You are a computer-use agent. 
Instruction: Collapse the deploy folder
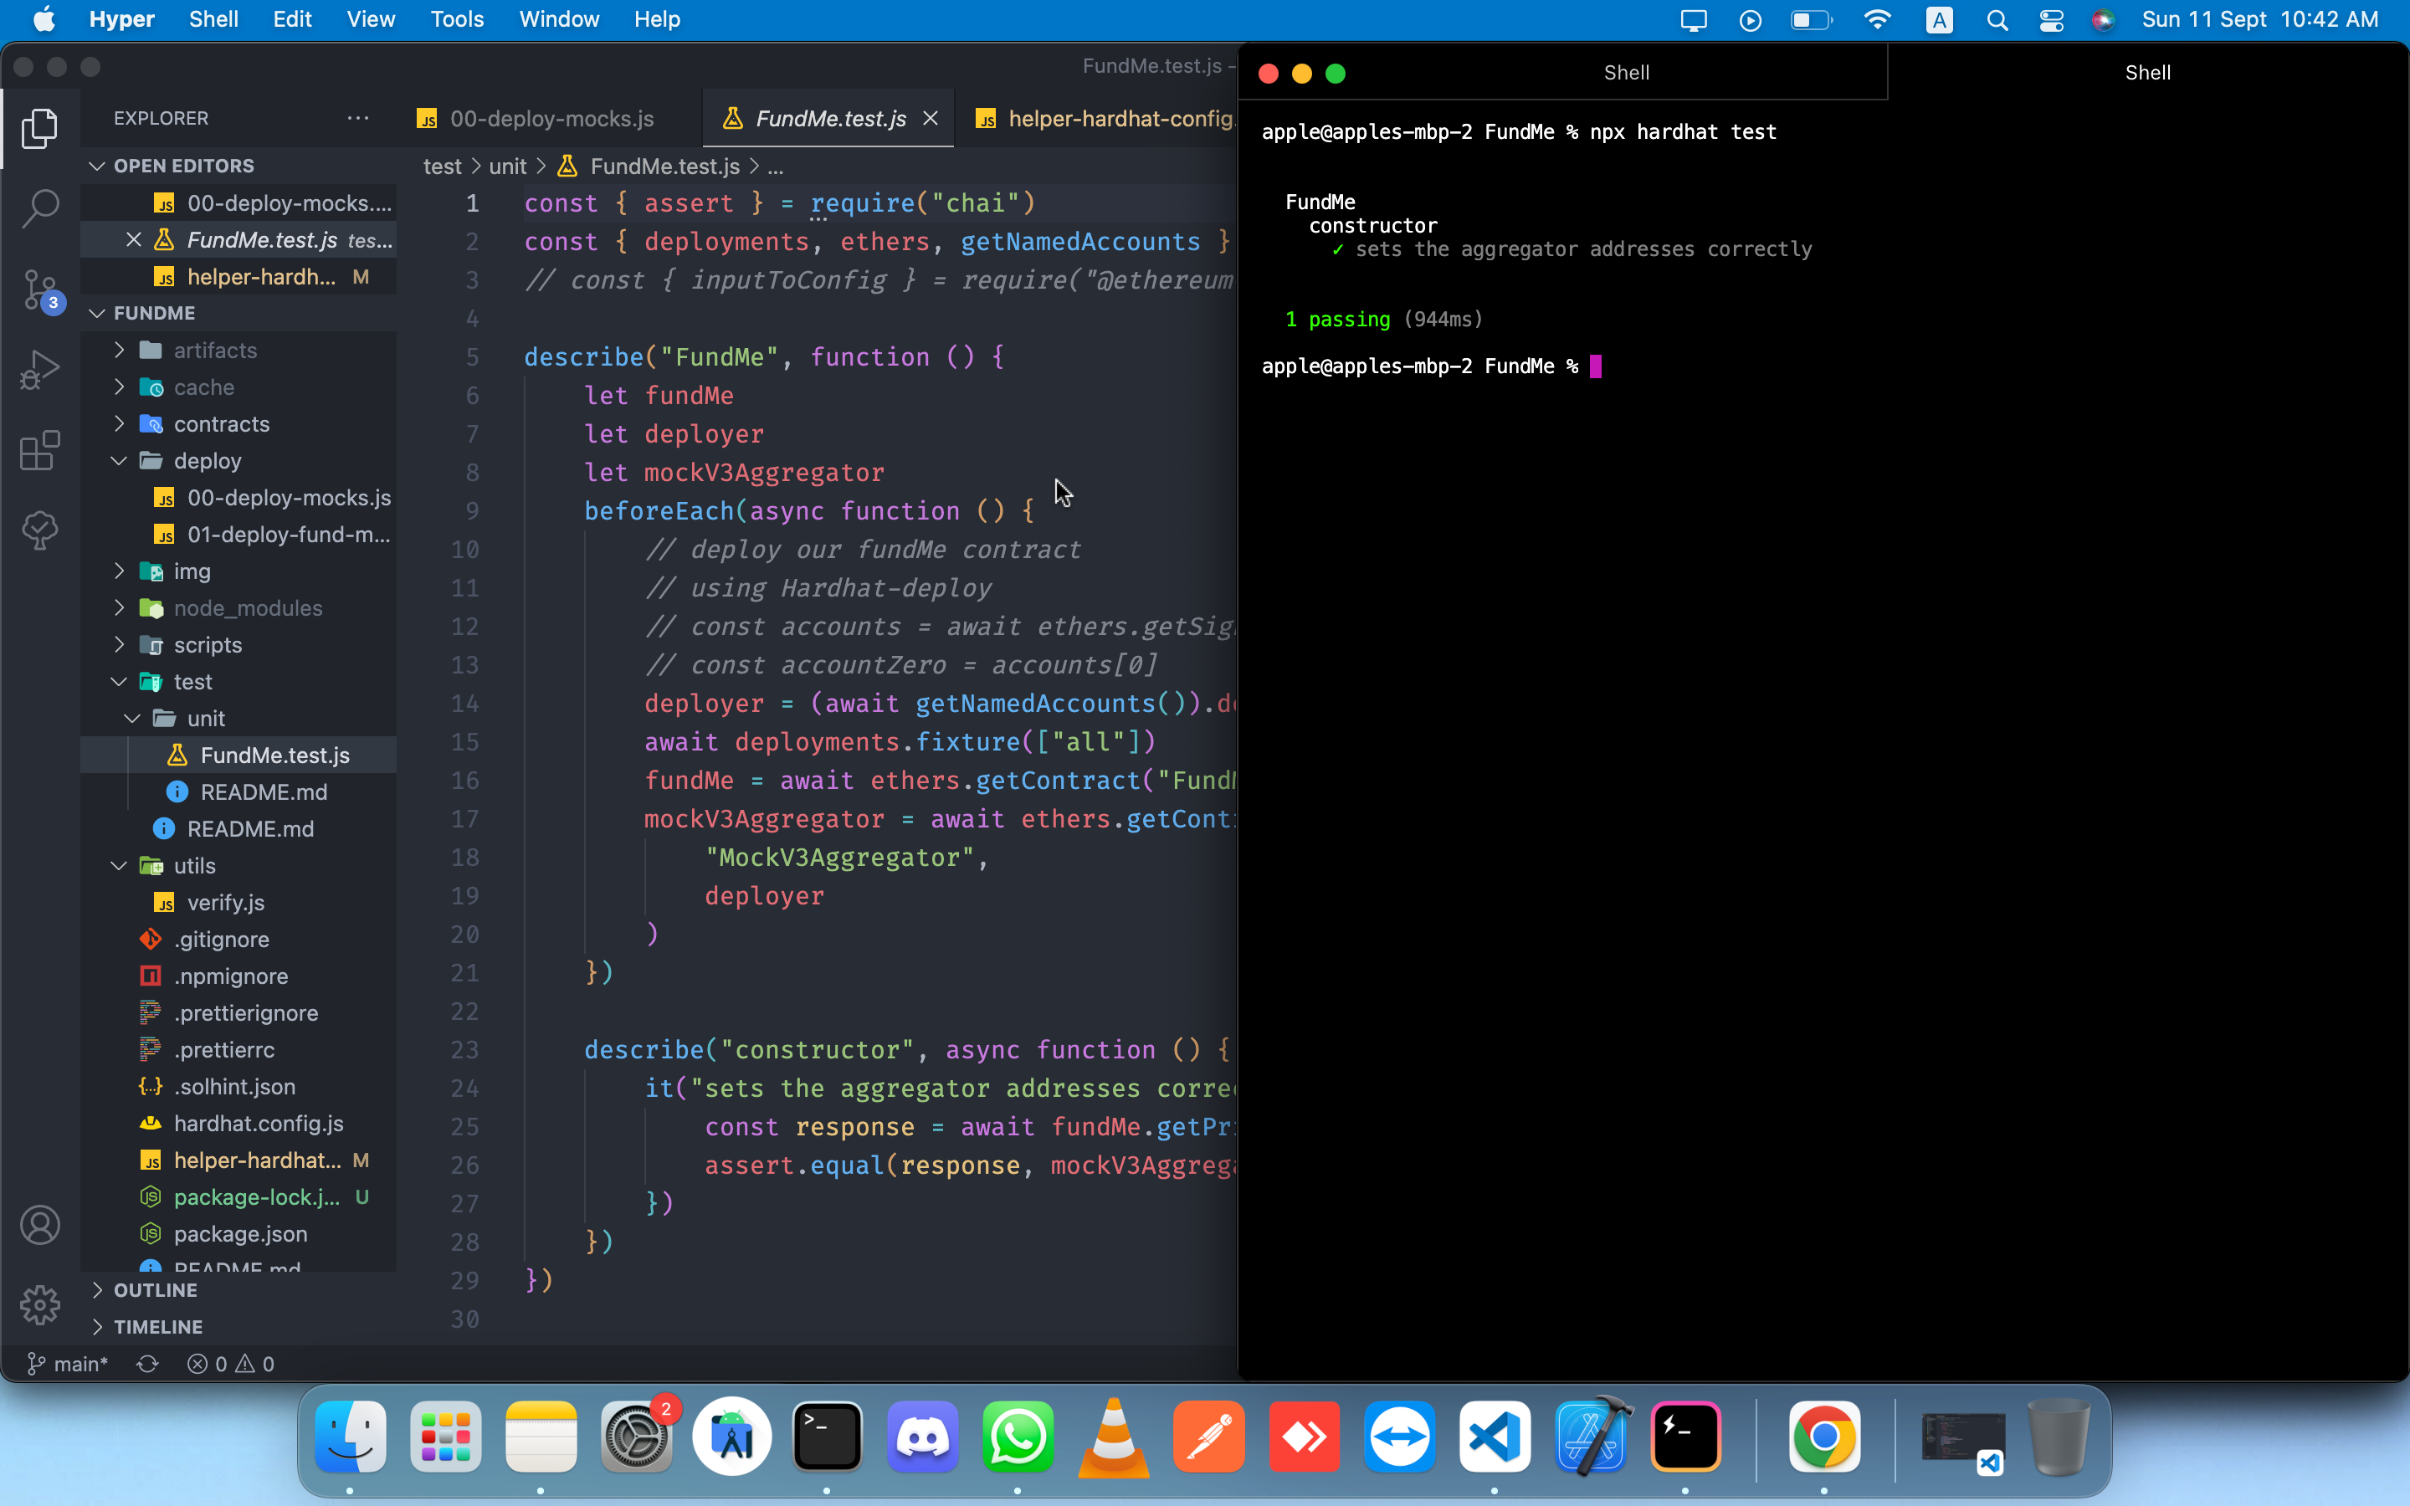(x=239, y=461)
